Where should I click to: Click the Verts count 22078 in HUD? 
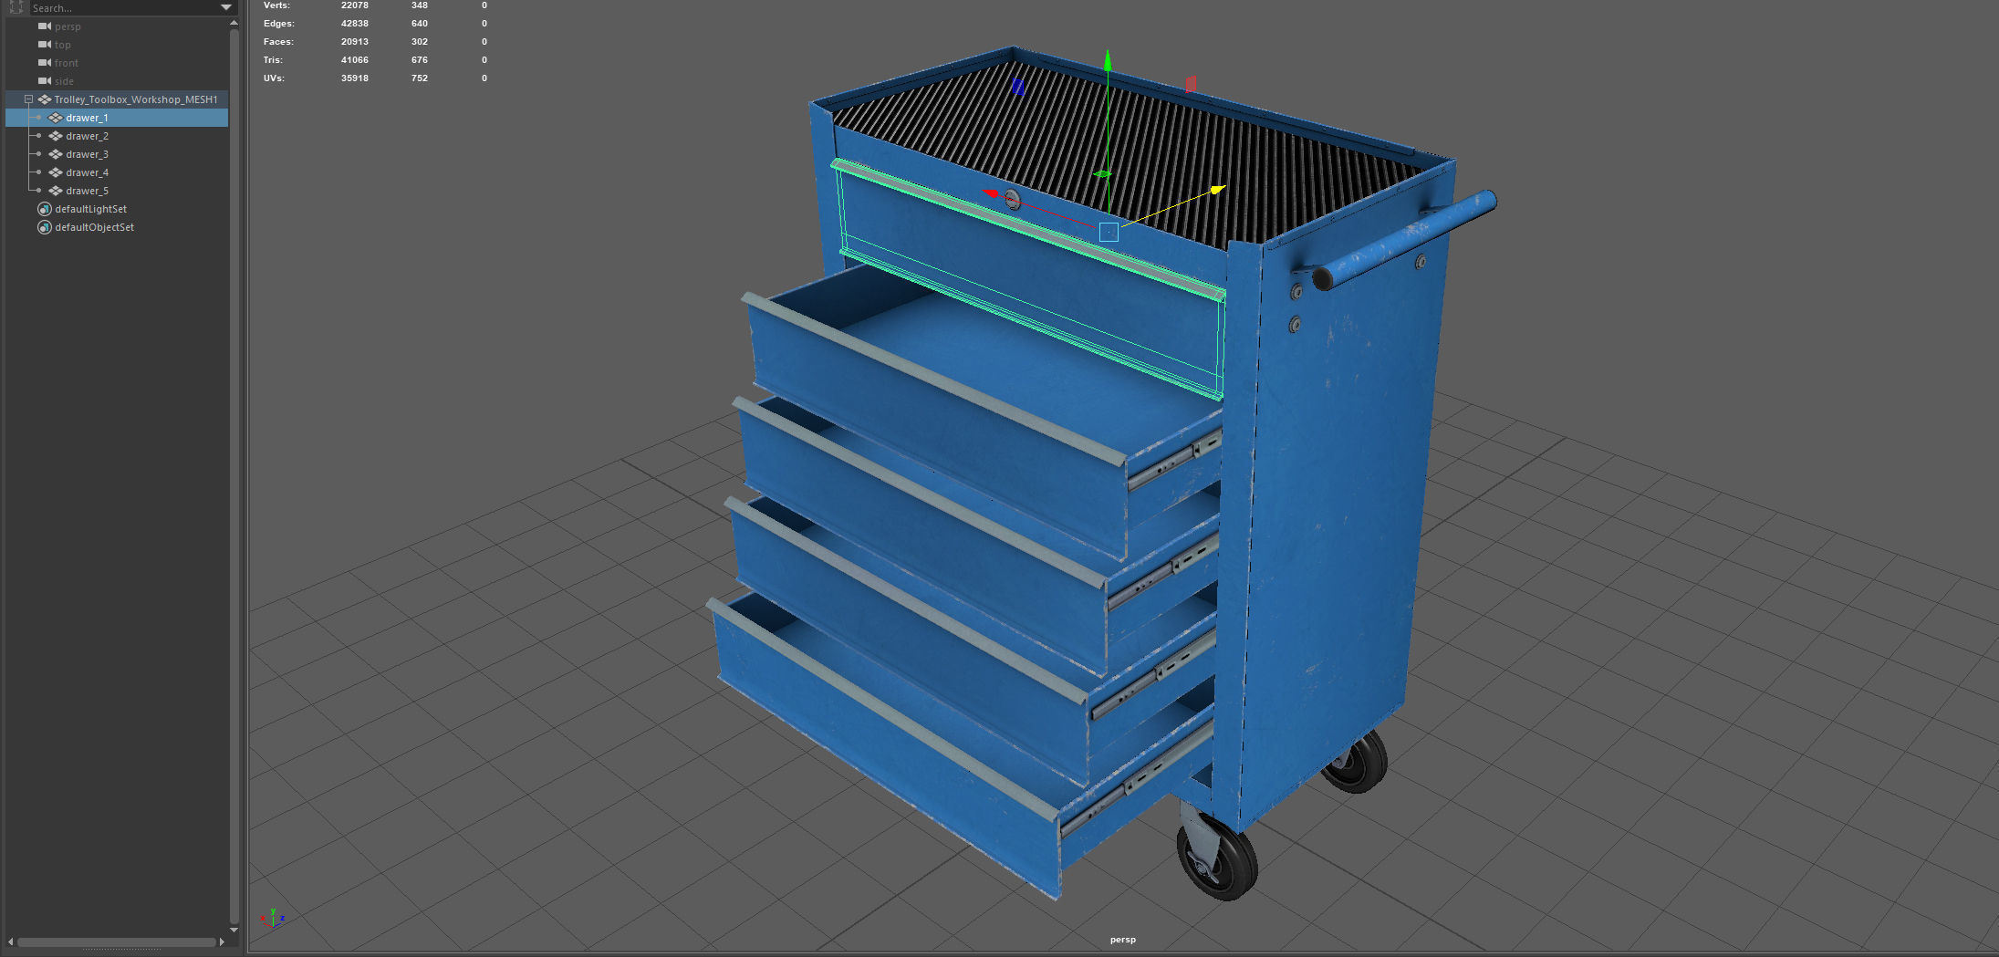click(x=355, y=5)
